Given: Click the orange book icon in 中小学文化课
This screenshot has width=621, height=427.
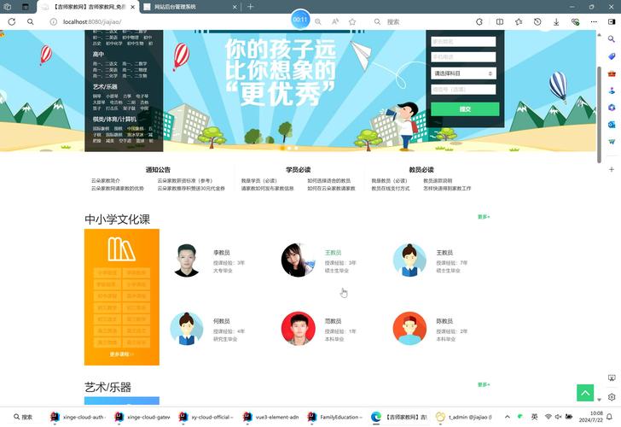Looking at the screenshot, I should (121, 249).
